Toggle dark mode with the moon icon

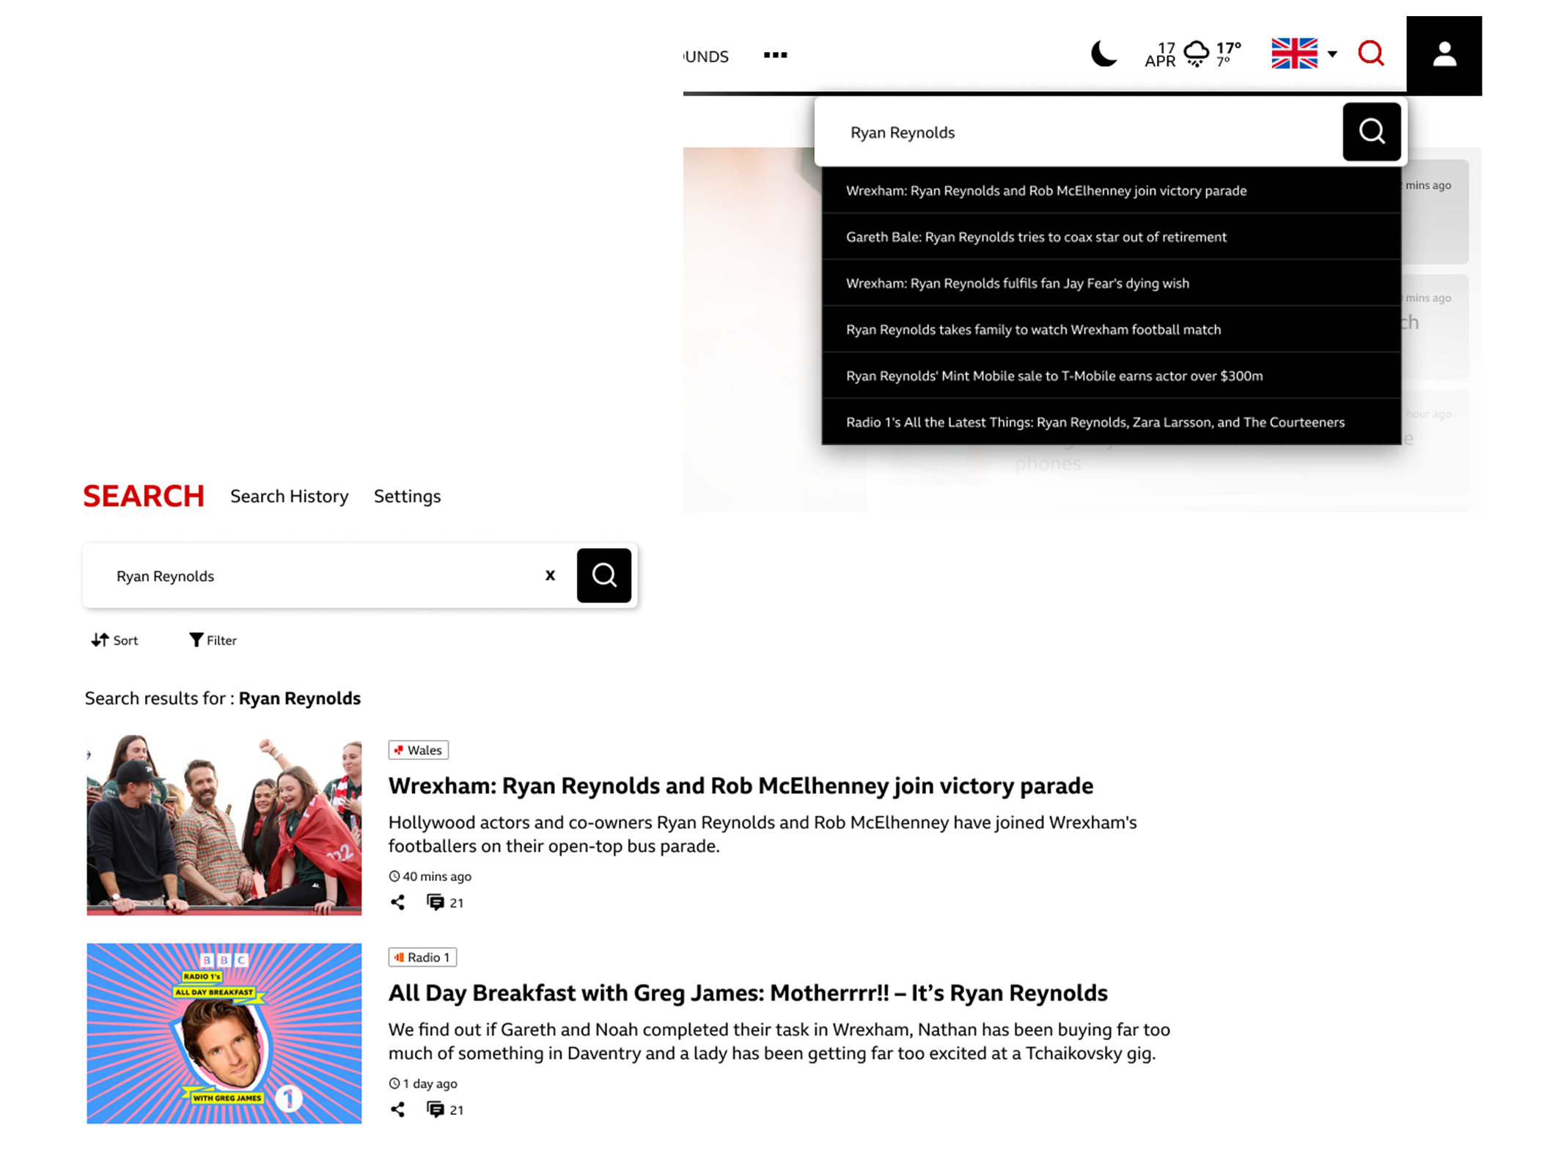pyautogui.click(x=1103, y=54)
